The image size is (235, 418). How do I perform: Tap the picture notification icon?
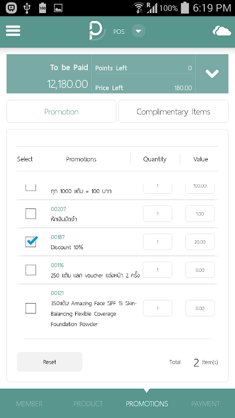coord(58,8)
